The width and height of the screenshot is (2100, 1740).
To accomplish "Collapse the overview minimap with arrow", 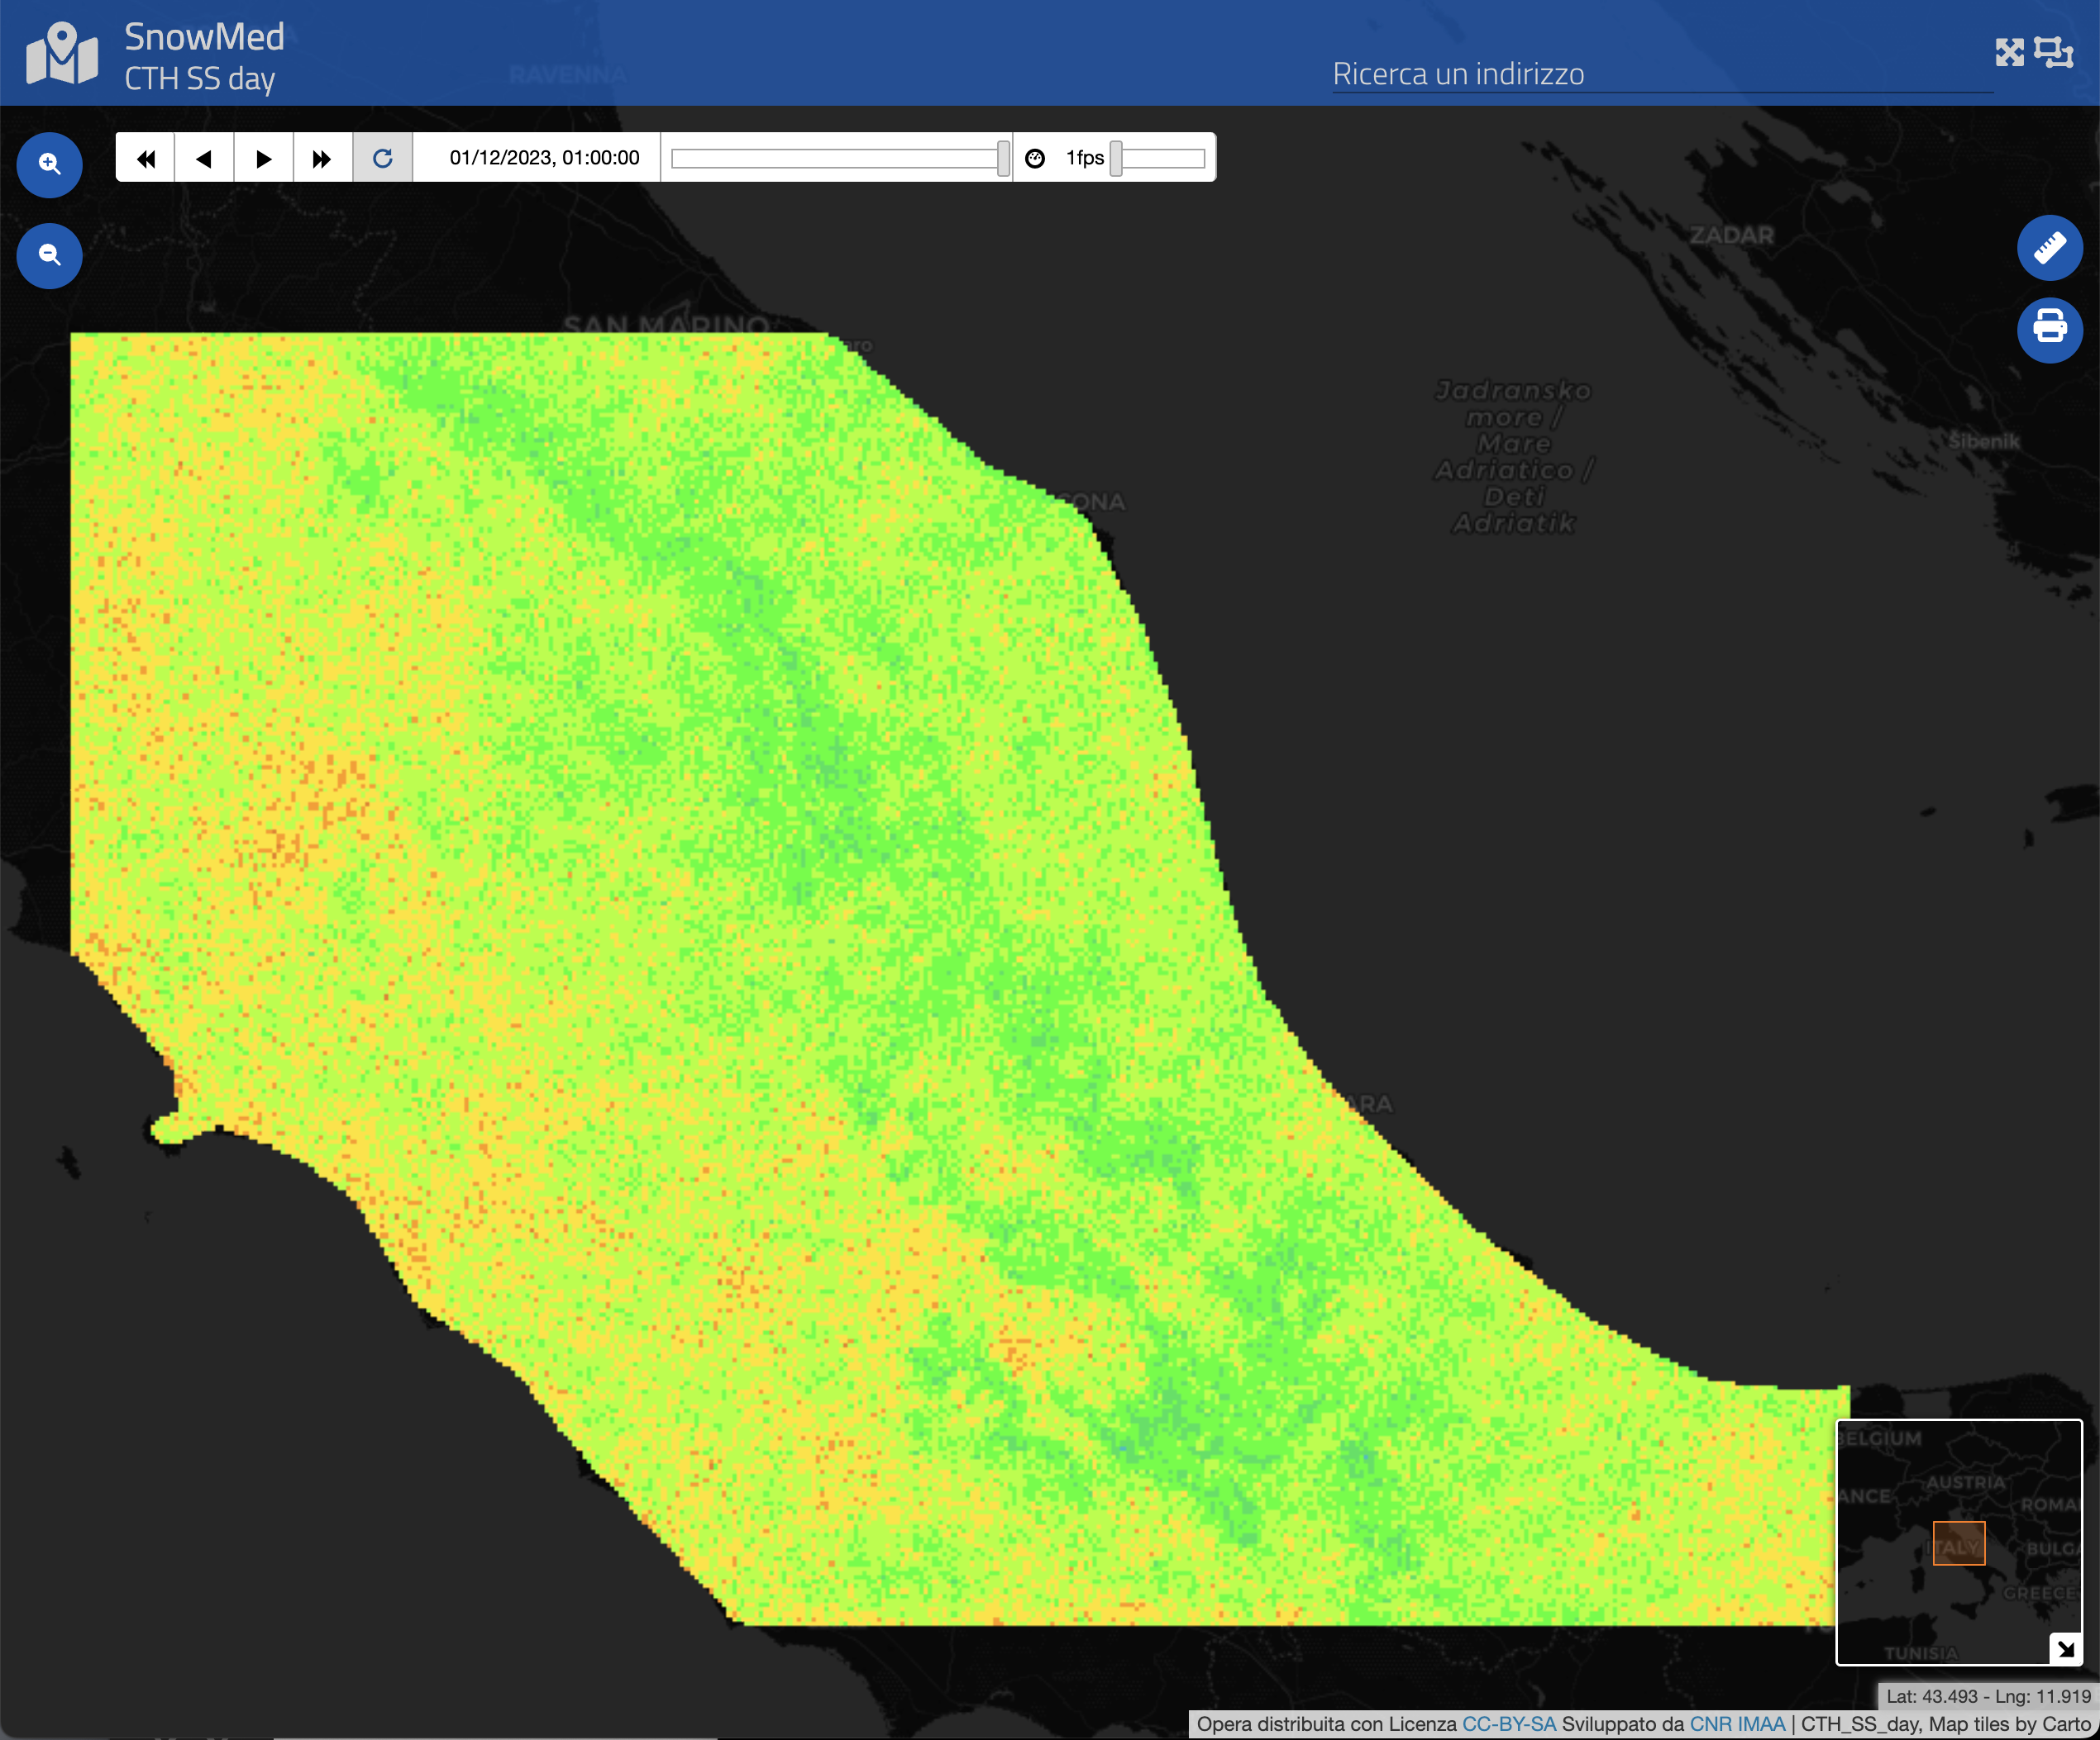I will tap(2065, 1648).
